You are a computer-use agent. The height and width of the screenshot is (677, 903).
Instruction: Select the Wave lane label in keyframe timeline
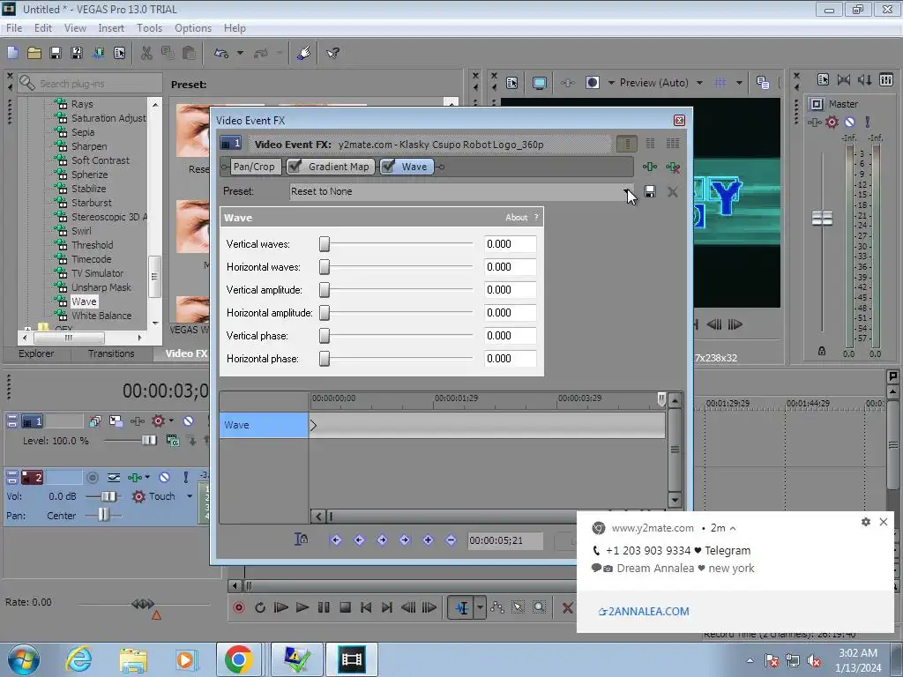pyautogui.click(x=264, y=425)
